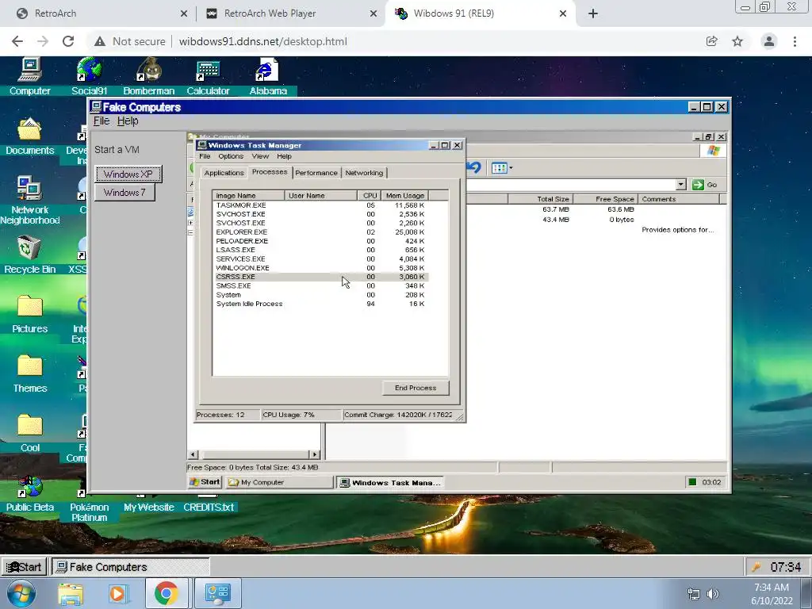This screenshot has height=609, width=812.
Task: Start the Windows XP VM
Action: (x=128, y=174)
